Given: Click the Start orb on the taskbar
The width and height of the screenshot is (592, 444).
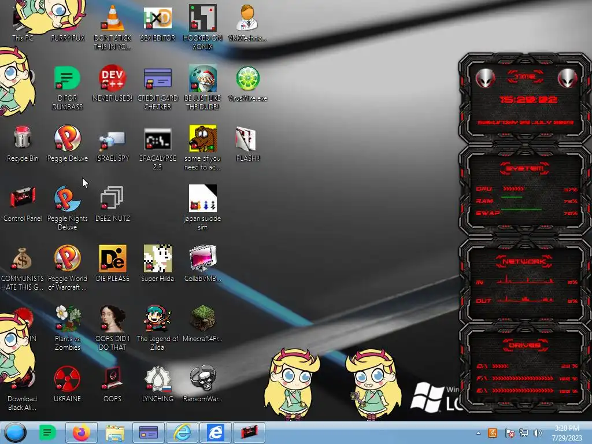Looking at the screenshot, I should pos(15,432).
